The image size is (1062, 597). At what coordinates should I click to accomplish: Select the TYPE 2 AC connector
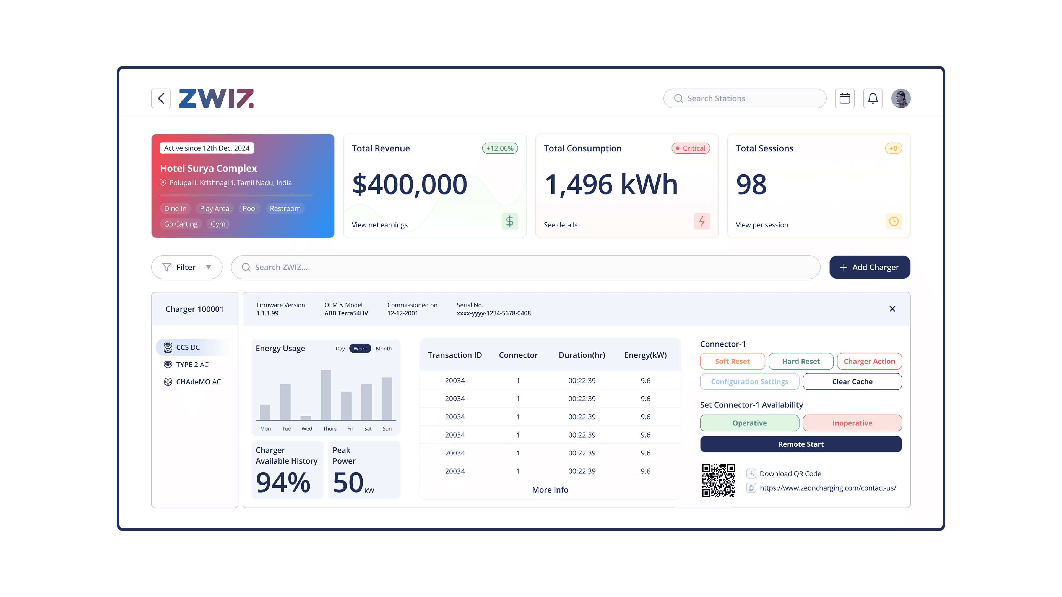click(x=192, y=365)
